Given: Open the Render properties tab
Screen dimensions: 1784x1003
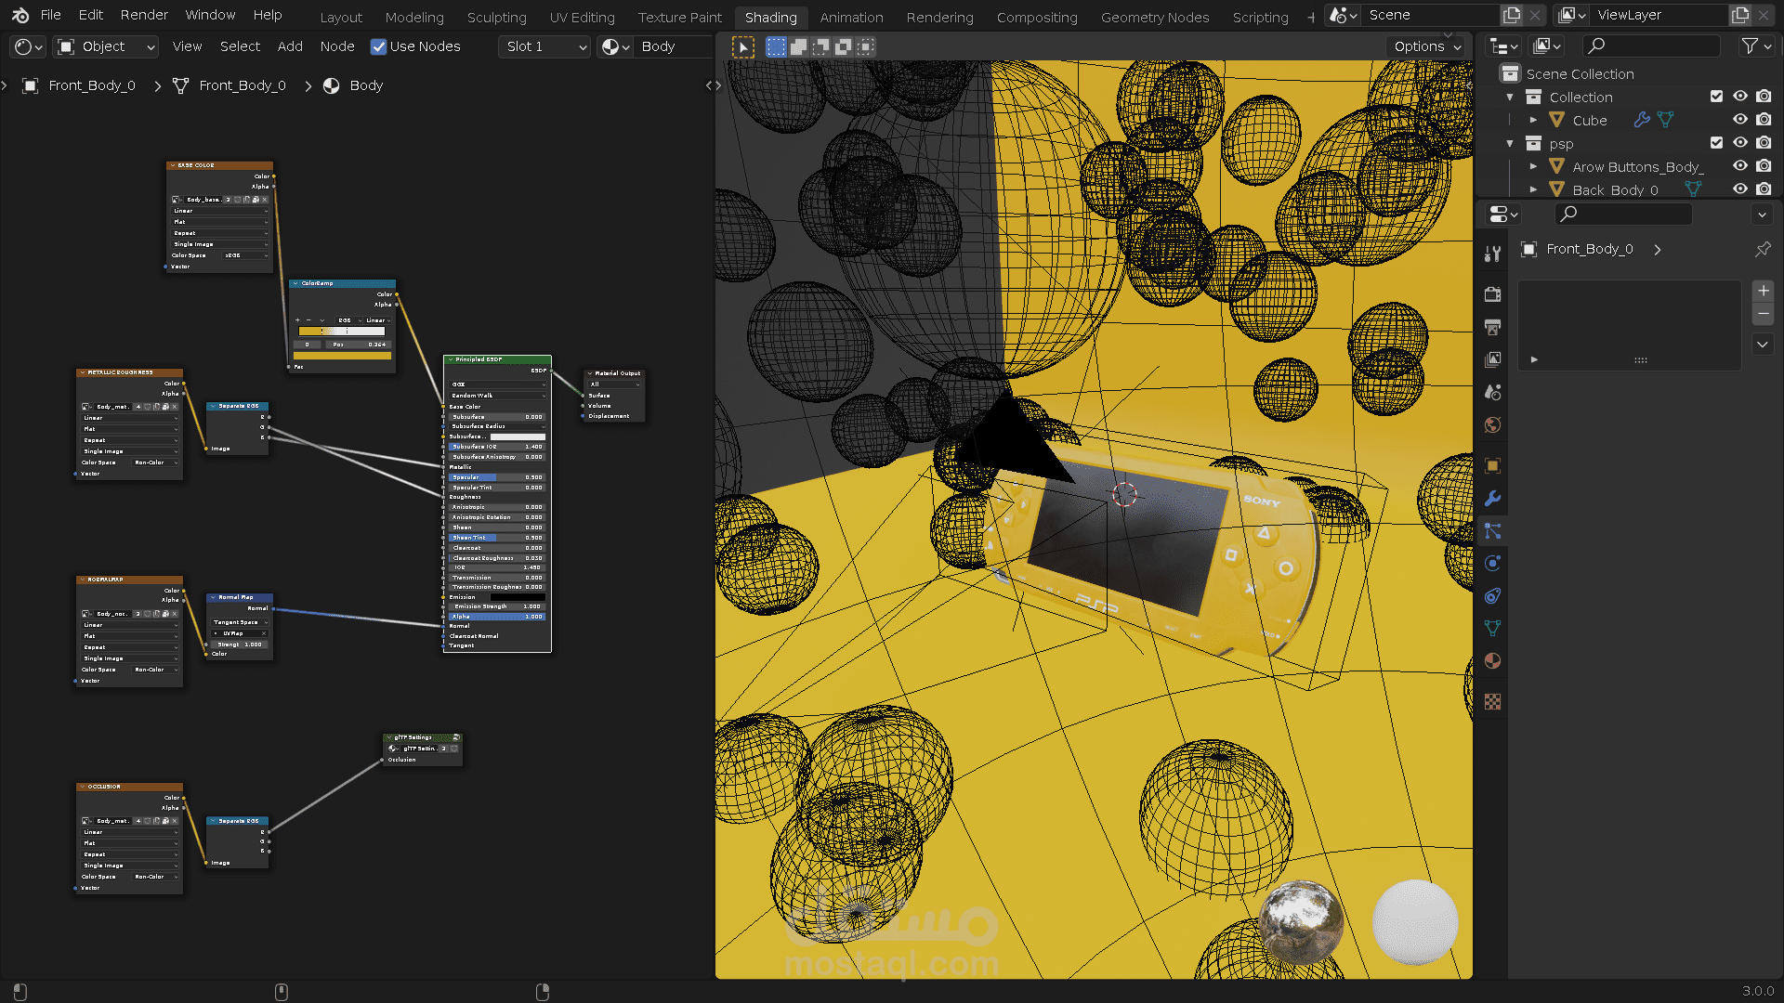Looking at the screenshot, I should coord(1492,294).
